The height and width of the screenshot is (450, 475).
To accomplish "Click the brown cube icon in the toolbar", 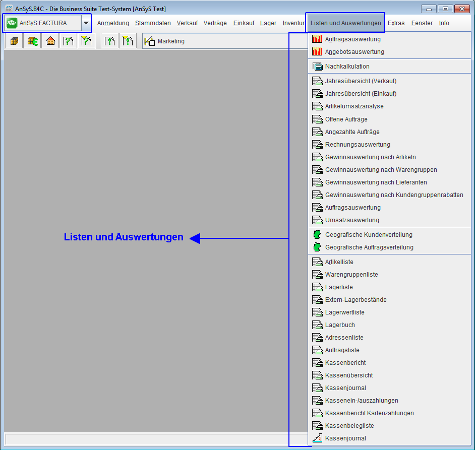I will coord(14,41).
